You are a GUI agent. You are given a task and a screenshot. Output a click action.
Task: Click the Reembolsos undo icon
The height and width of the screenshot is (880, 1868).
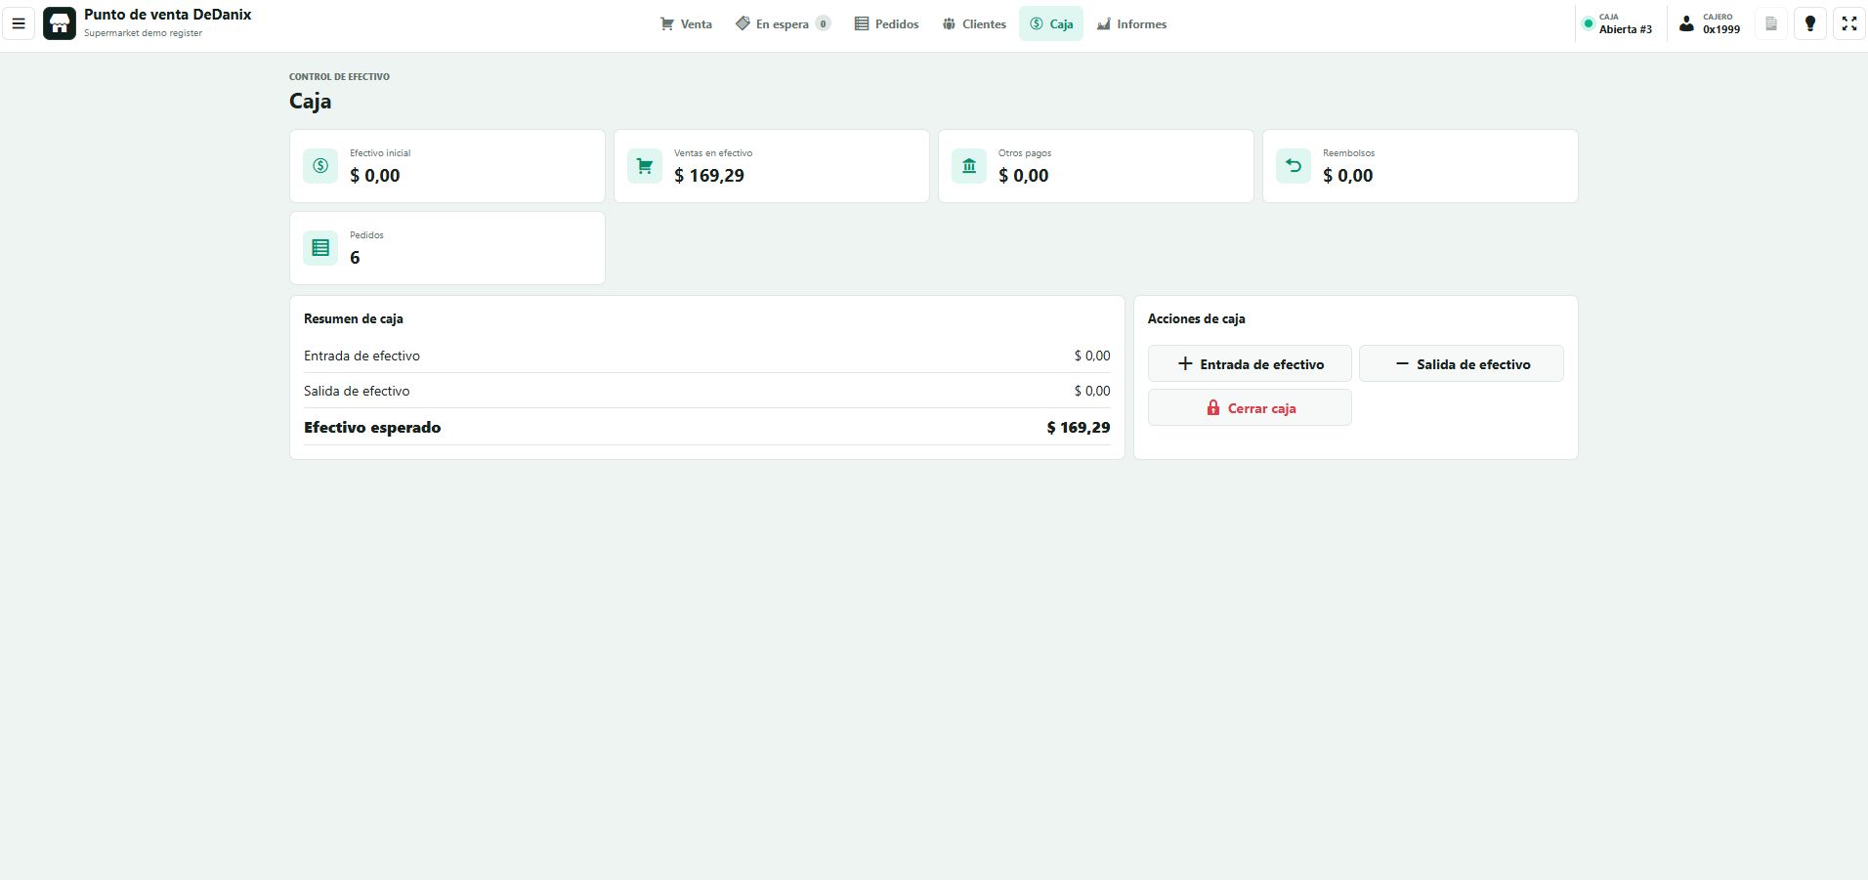[x=1294, y=166]
